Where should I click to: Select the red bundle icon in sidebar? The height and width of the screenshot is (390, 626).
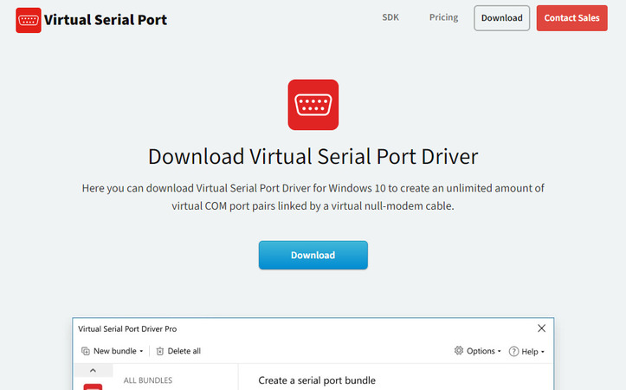pos(93,387)
